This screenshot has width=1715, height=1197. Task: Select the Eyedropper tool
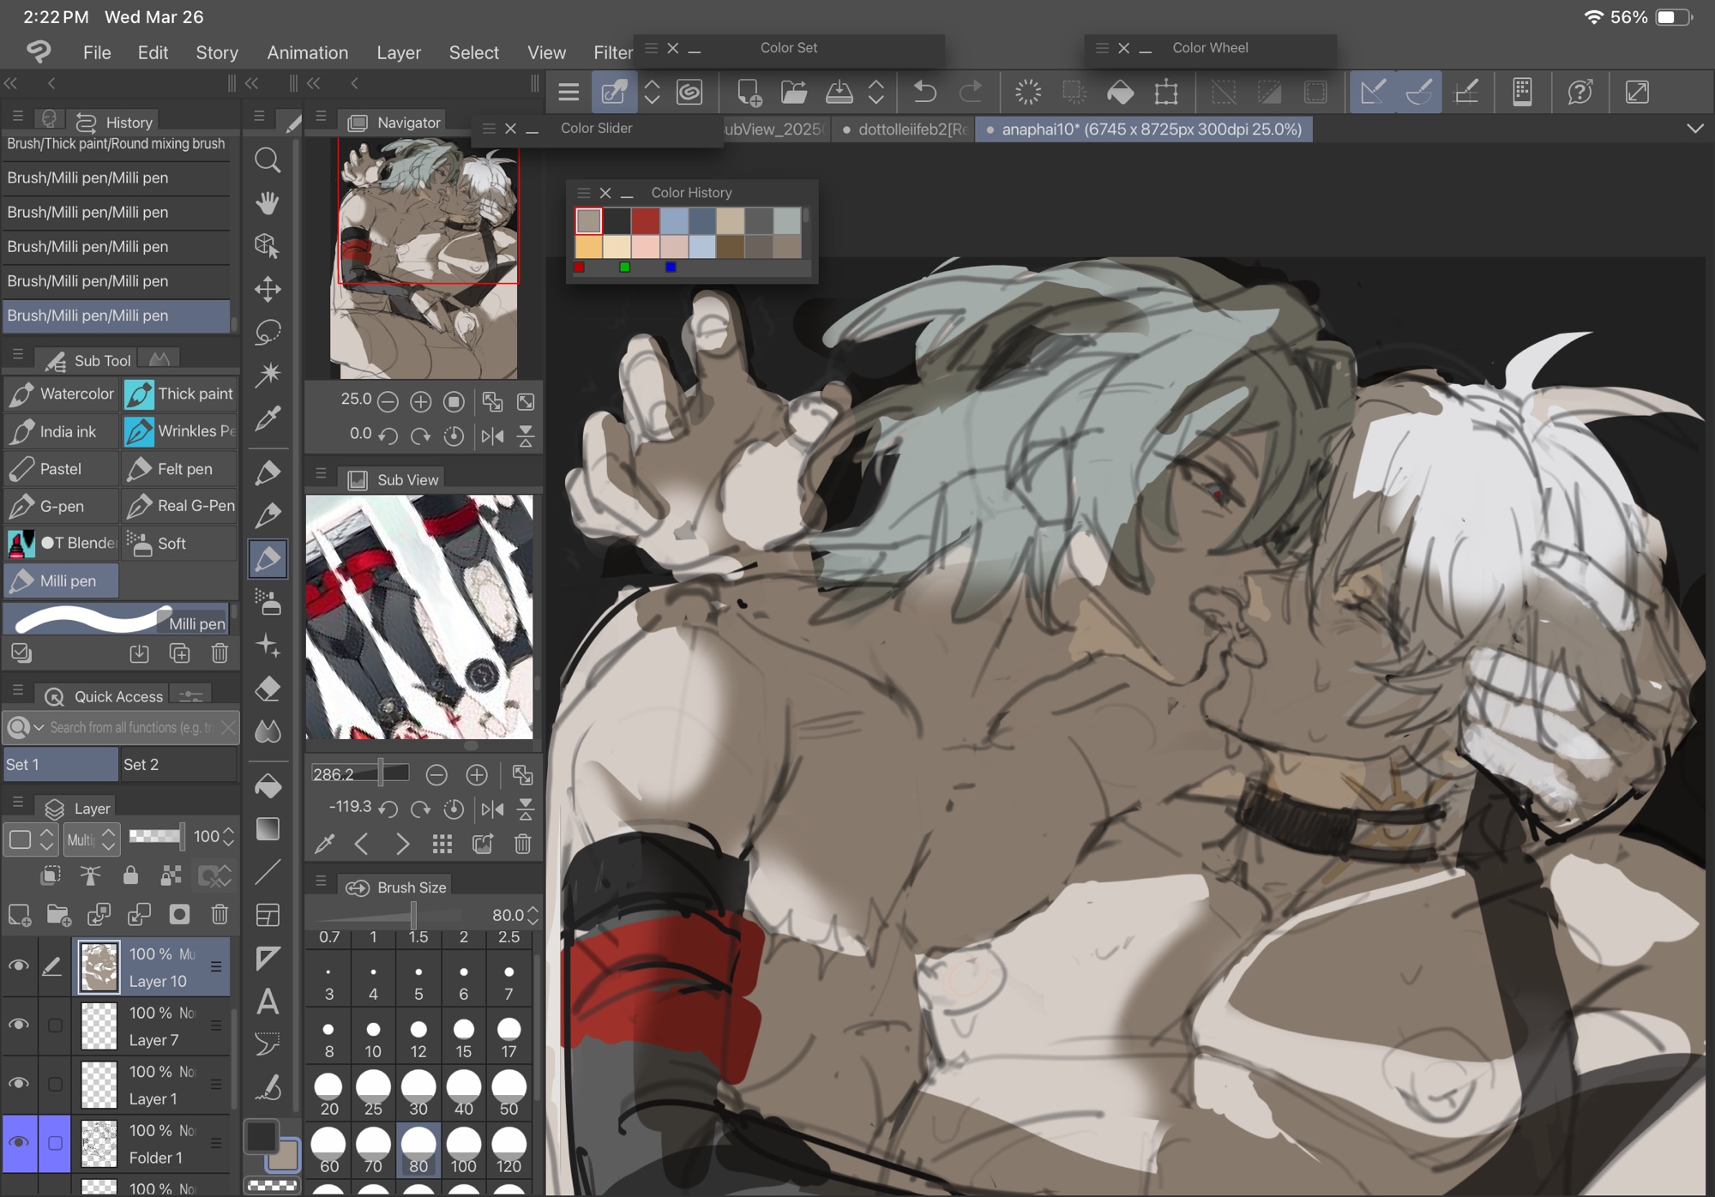point(268,418)
